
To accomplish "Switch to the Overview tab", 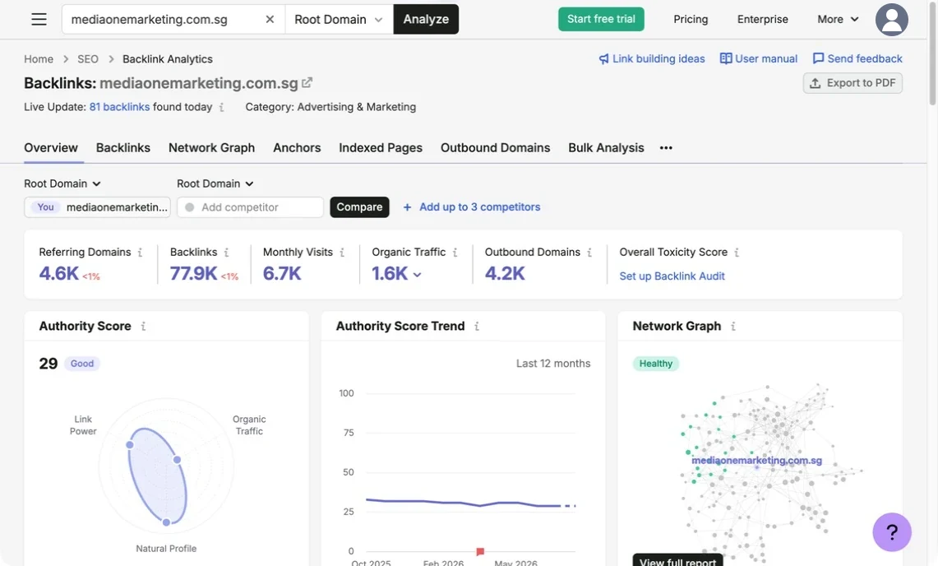I will pos(51,148).
